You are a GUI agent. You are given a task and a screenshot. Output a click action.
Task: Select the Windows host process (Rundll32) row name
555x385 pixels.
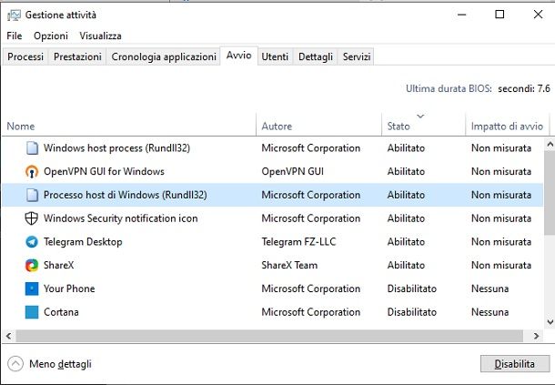tap(116, 148)
